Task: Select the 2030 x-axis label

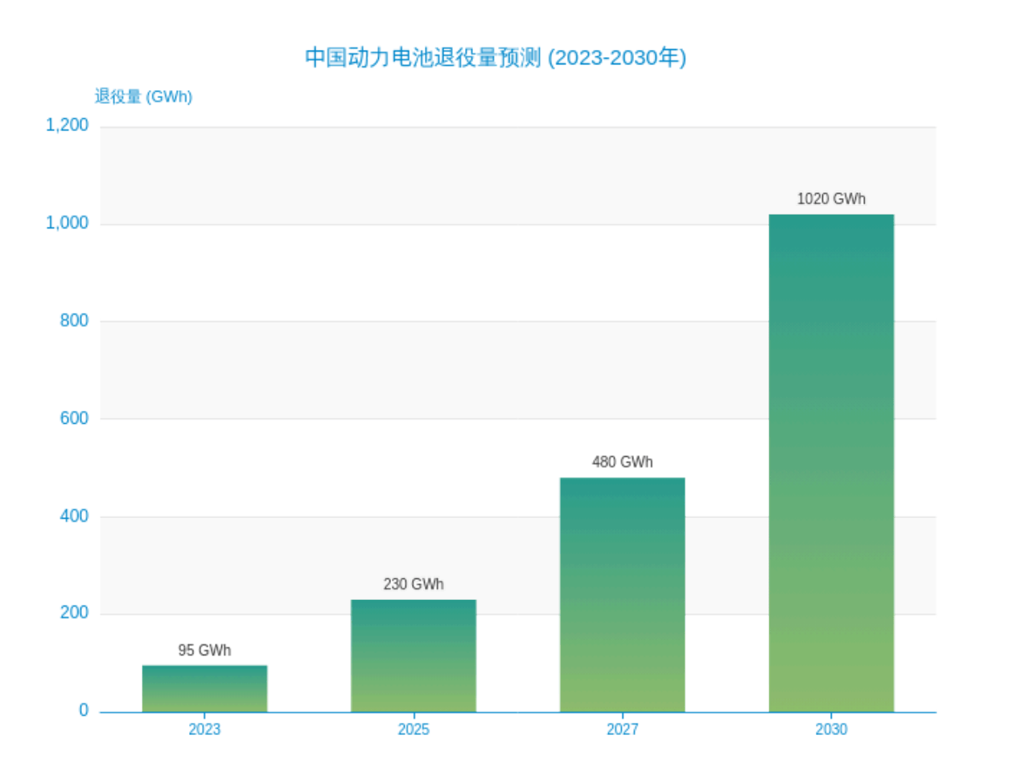Action: 831,729
